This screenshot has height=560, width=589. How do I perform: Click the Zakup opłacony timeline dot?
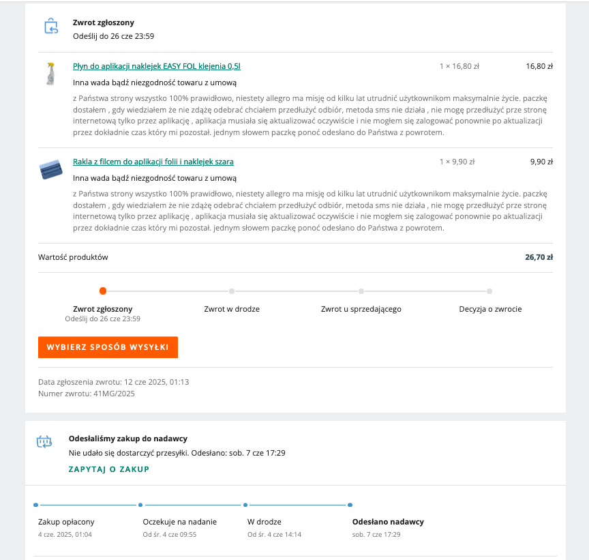[x=35, y=505]
